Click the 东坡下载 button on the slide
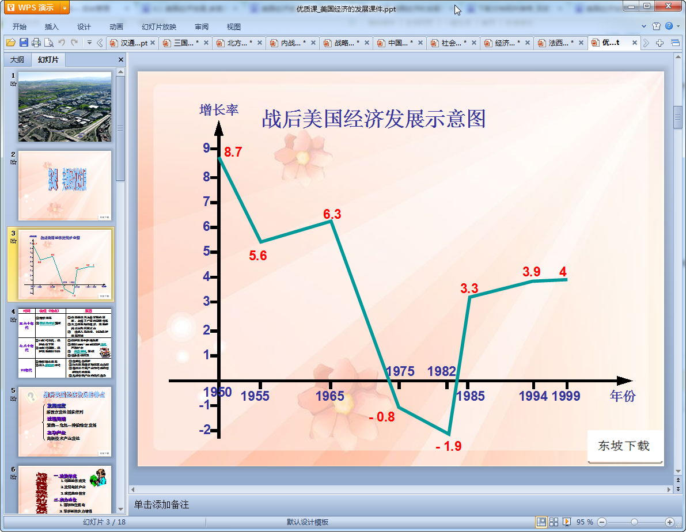The height and width of the screenshot is (532, 686). point(624,446)
